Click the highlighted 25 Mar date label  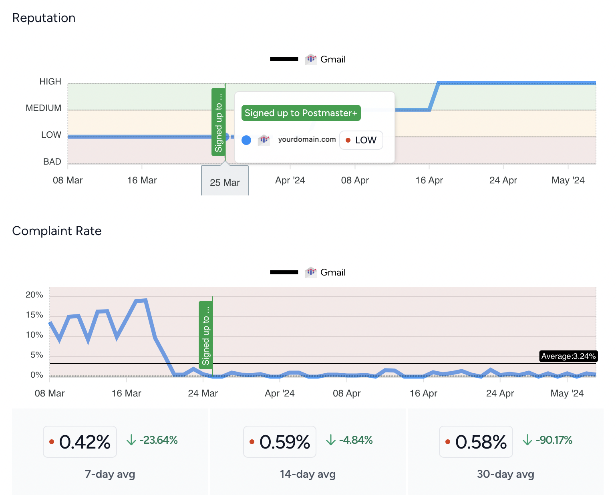(225, 183)
